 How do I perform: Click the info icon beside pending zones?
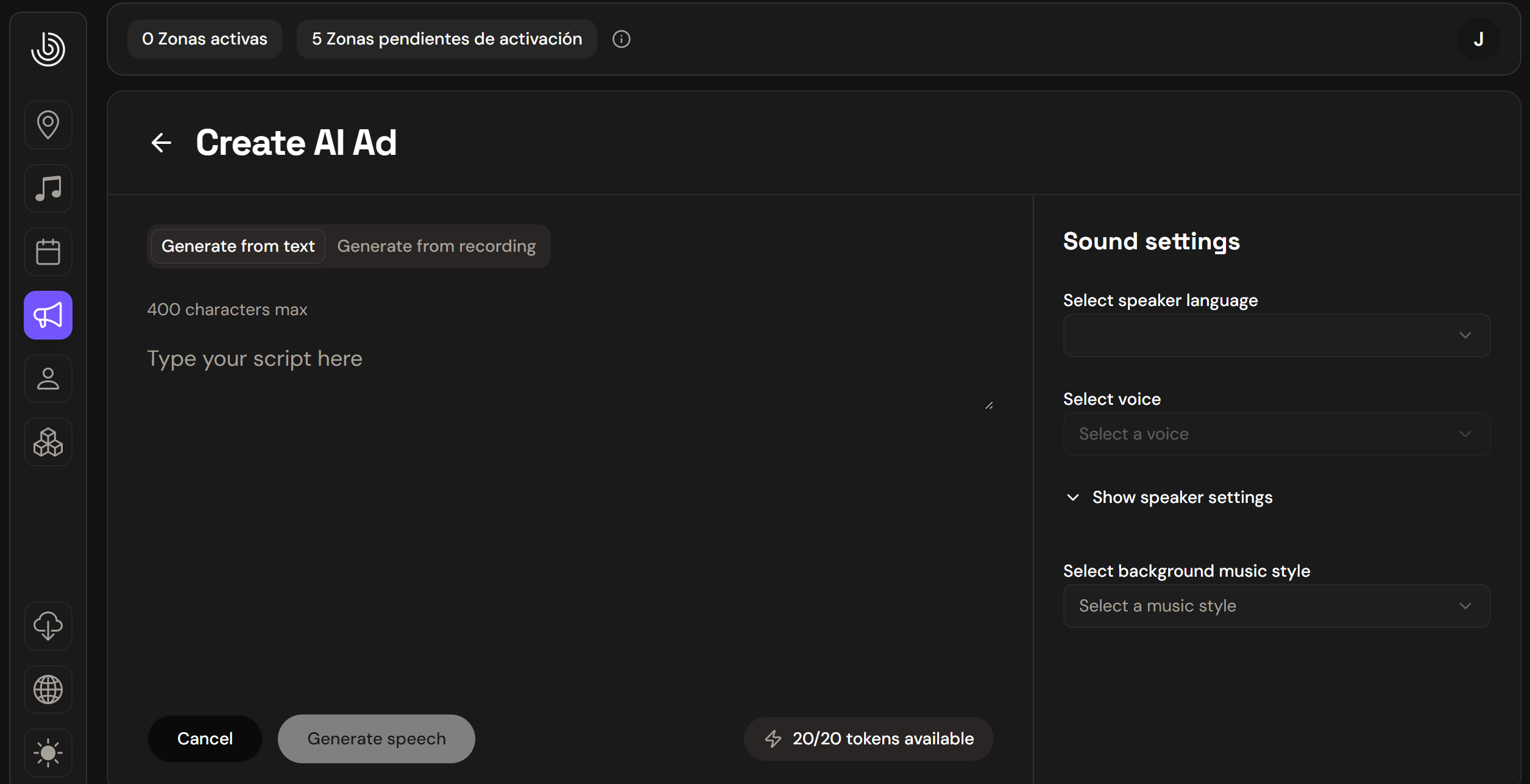[x=621, y=39]
